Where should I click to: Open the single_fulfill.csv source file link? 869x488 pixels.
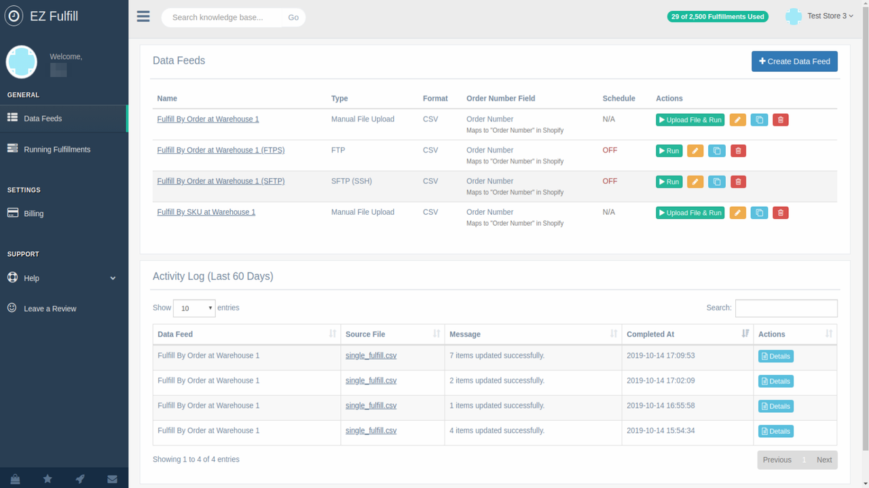pos(371,355)
